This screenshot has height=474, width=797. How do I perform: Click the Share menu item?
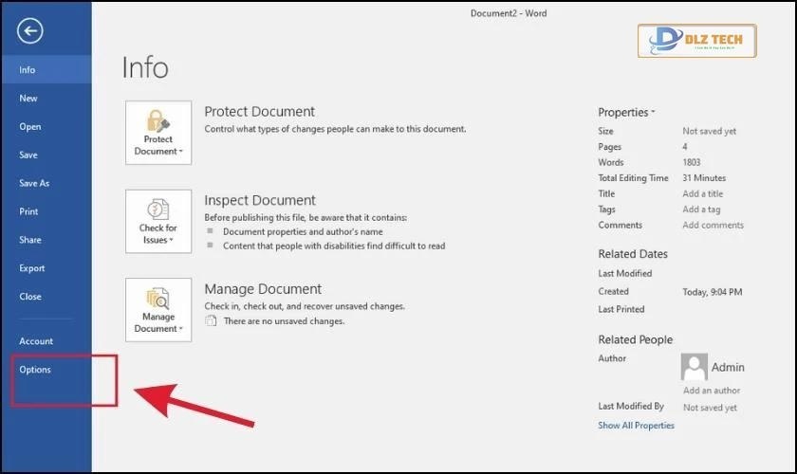pyautogui.click(x=30, y=240)
